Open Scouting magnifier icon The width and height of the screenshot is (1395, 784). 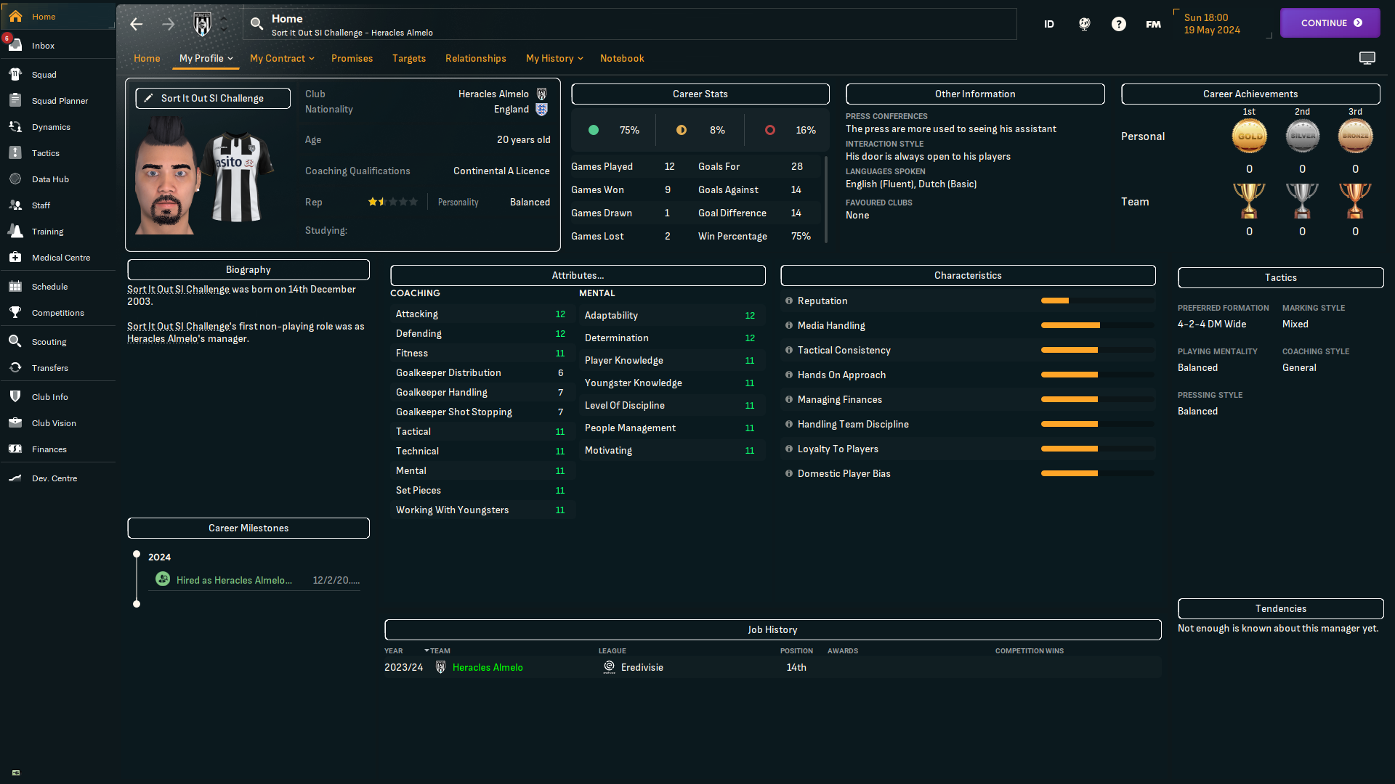click(x=15, y=341)
